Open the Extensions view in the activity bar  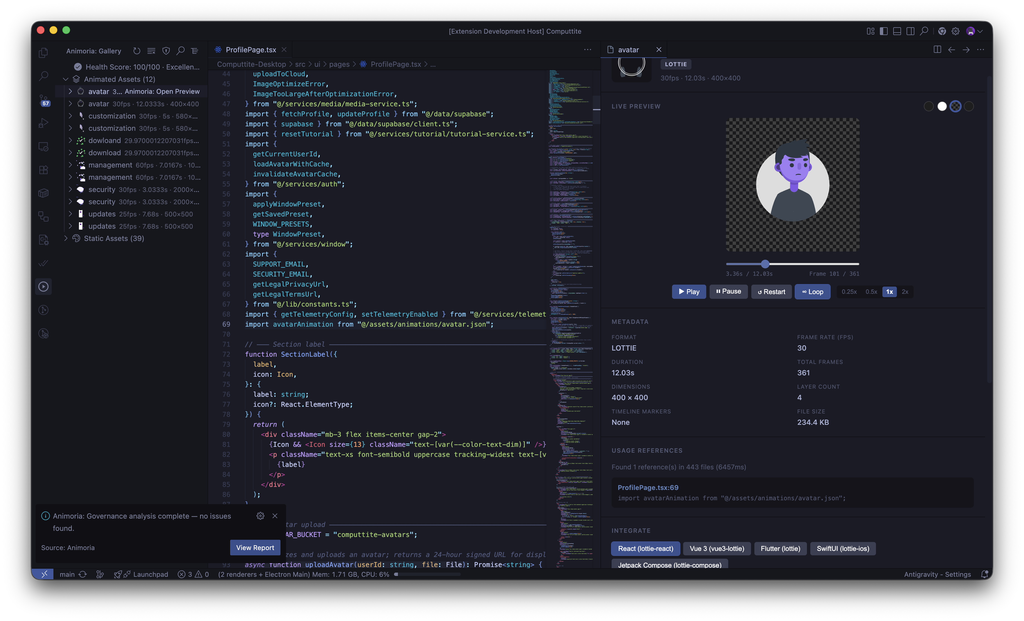pyautogui.click(x=43, y=170)
